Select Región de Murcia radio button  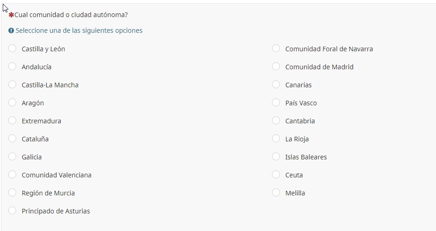pyautogui.click(x=13, y=193)
